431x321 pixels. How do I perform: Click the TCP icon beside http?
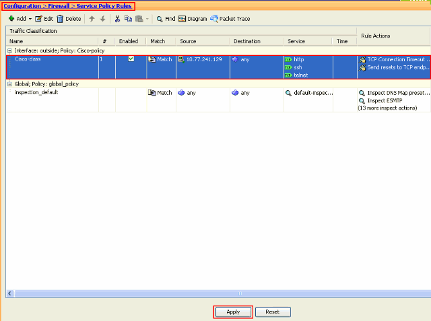pyautogui.click(x=288, y=60)
